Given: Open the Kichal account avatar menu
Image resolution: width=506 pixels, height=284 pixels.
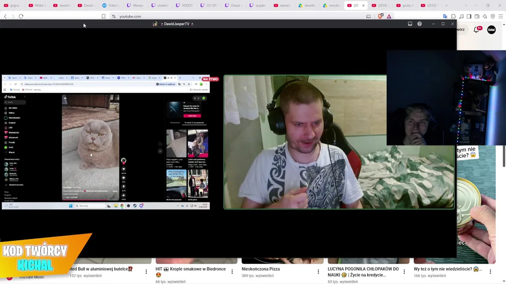Looking at the screenshot, I should coord(491,30).
